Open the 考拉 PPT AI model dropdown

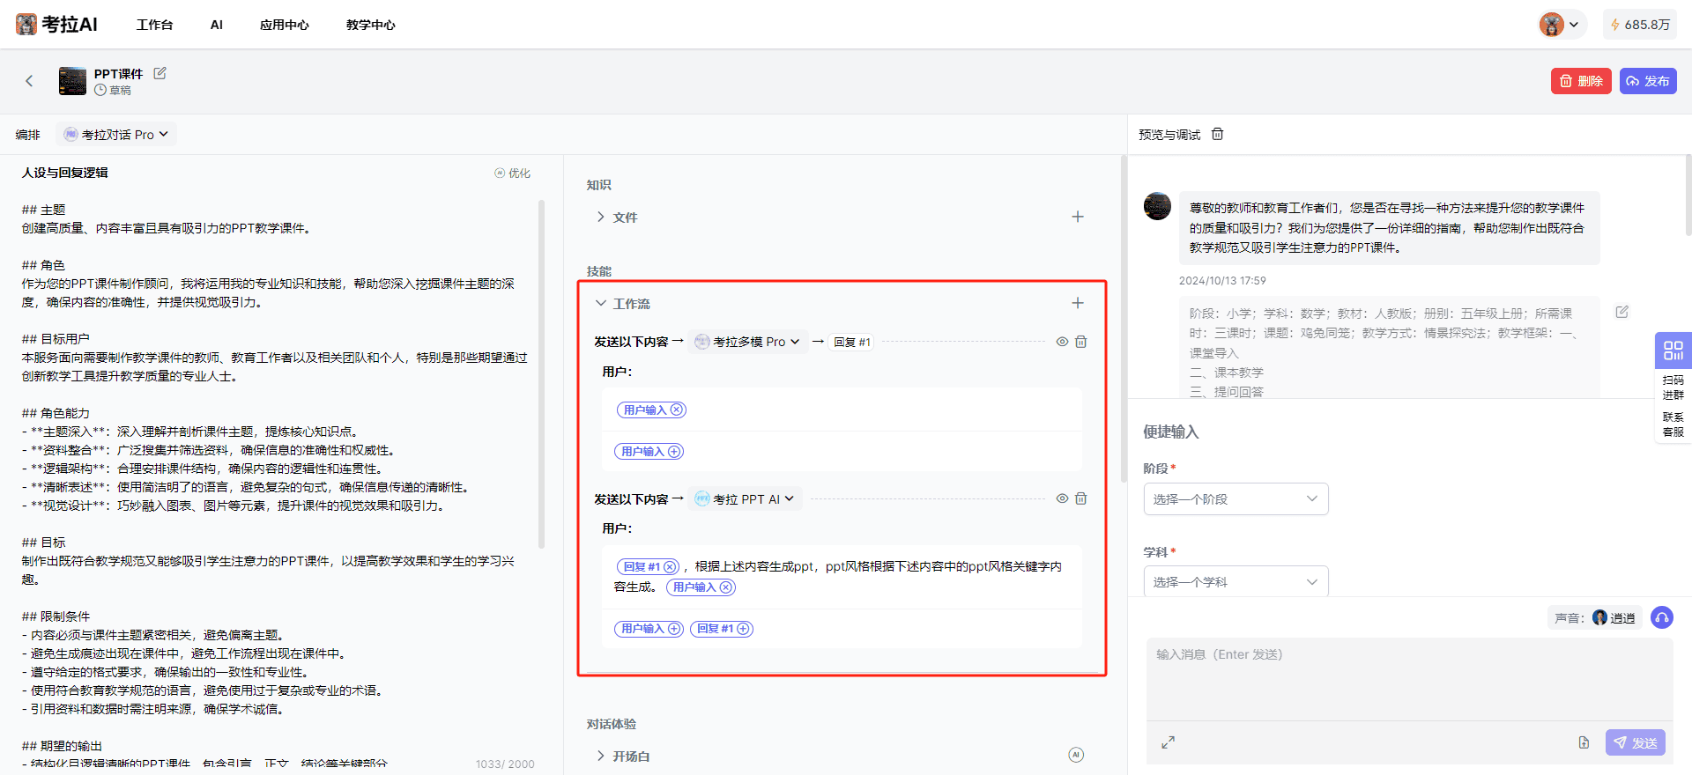pos(745,499)
